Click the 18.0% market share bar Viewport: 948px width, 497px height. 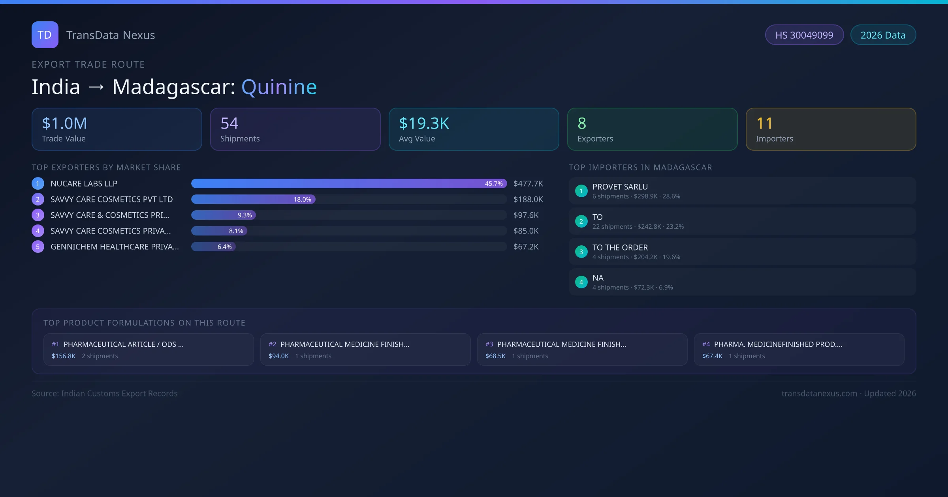[x=253, y=199]
